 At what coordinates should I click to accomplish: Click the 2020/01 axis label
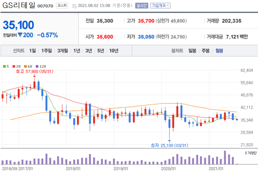(168, 169)
